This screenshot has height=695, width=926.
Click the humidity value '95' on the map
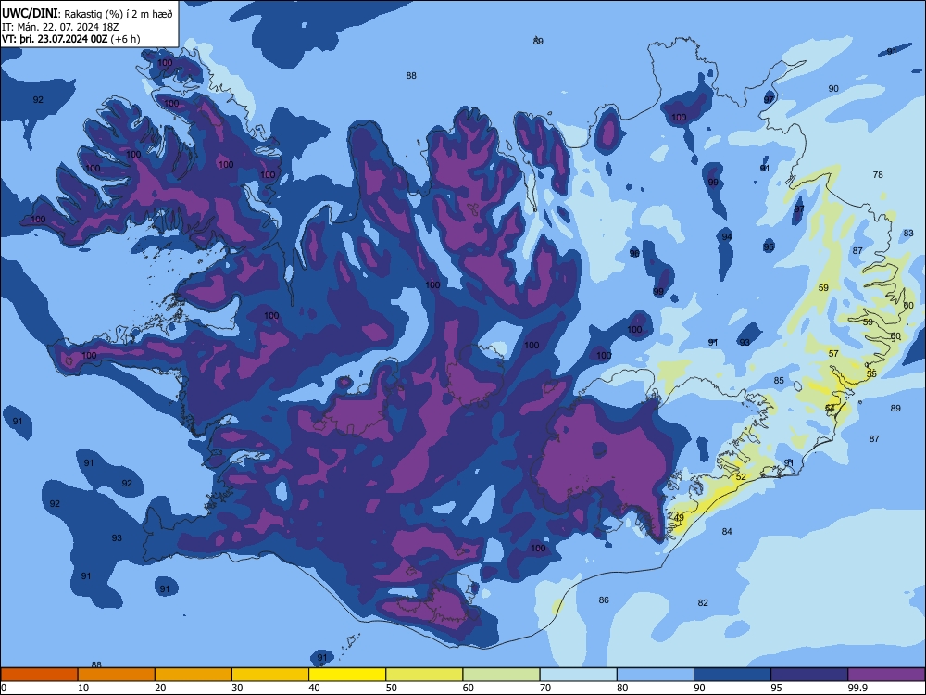point(769,247)
